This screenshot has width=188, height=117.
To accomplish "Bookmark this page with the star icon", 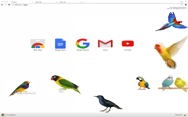I will click(x=182, y=5).
